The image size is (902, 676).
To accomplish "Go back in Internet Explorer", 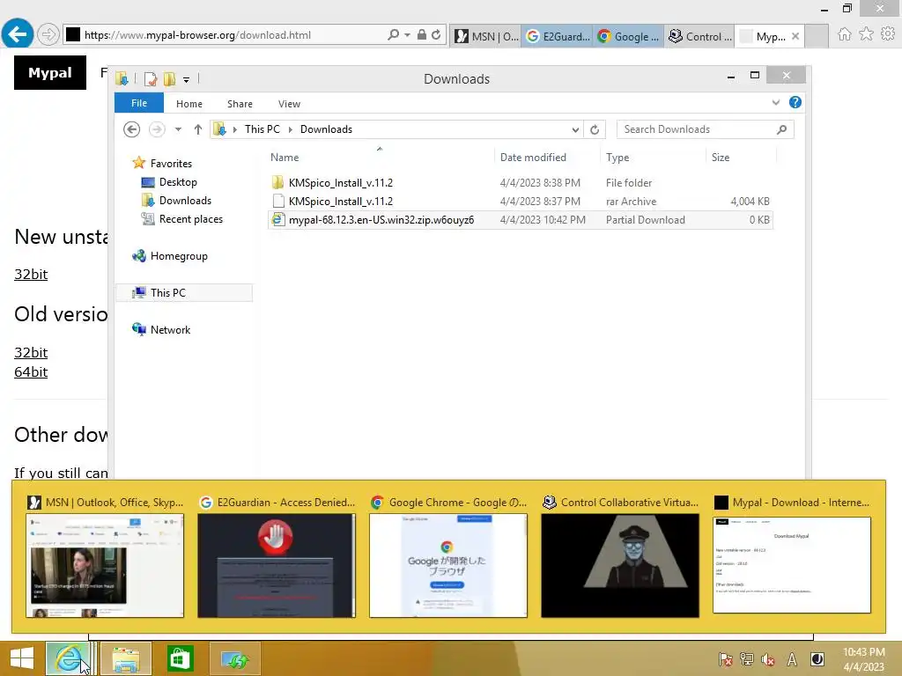I will pyautogui.click(x=18, y=34).
